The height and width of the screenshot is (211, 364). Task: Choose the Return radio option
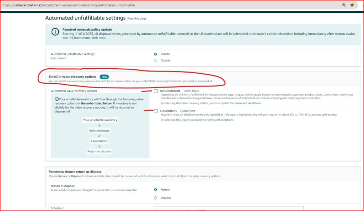tap(155, 190)
